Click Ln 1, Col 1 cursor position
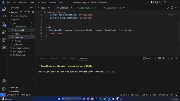The width and height of the screenshot is (180, 101). click(124, 95)
